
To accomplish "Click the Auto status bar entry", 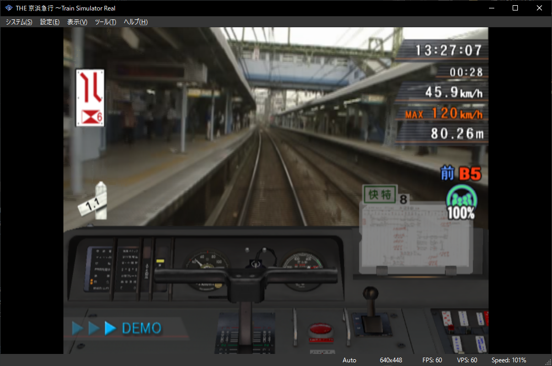I will 349,360.
